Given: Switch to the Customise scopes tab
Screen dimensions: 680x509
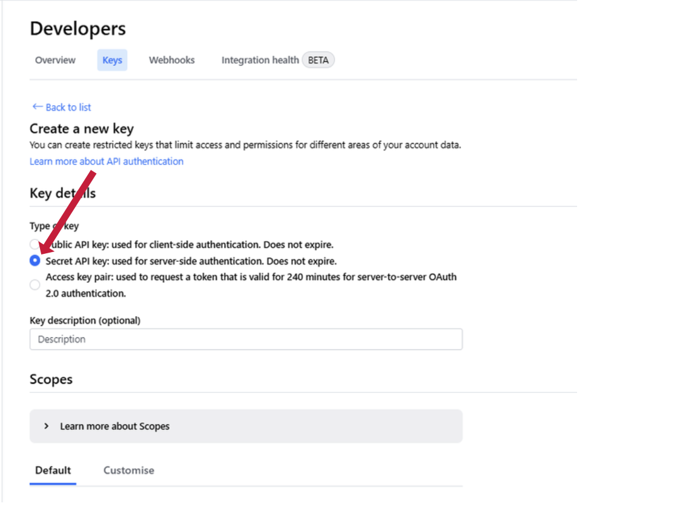Looking at the screenshot, I should tap(128, 470).
